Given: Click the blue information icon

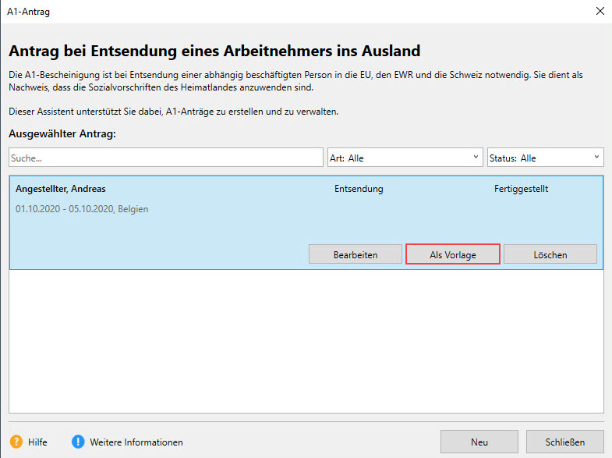Looking at the screenshot, I should tap(78, 442).
